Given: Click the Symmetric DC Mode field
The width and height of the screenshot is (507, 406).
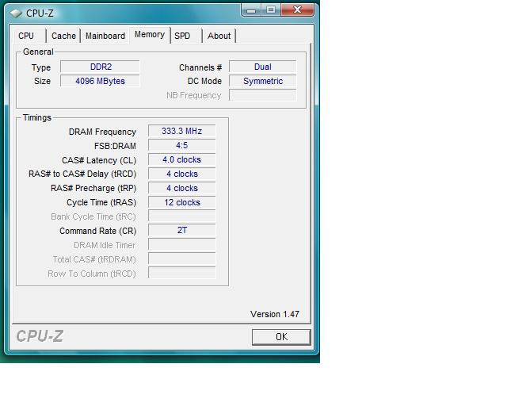Looking at the screenshot, I should click(x=262, y=81).
